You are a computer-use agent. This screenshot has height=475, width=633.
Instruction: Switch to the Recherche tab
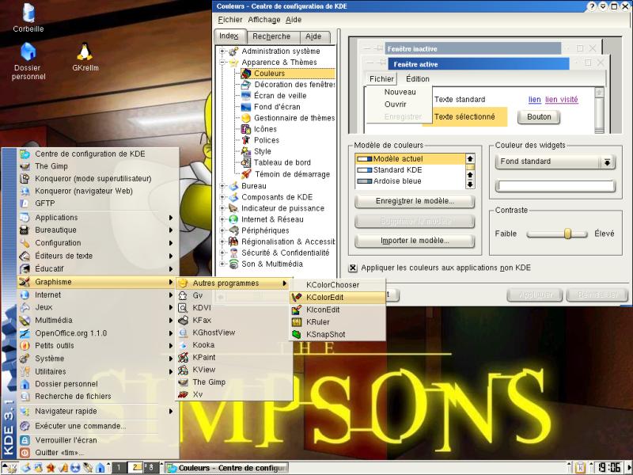click(x=274, y=36)
